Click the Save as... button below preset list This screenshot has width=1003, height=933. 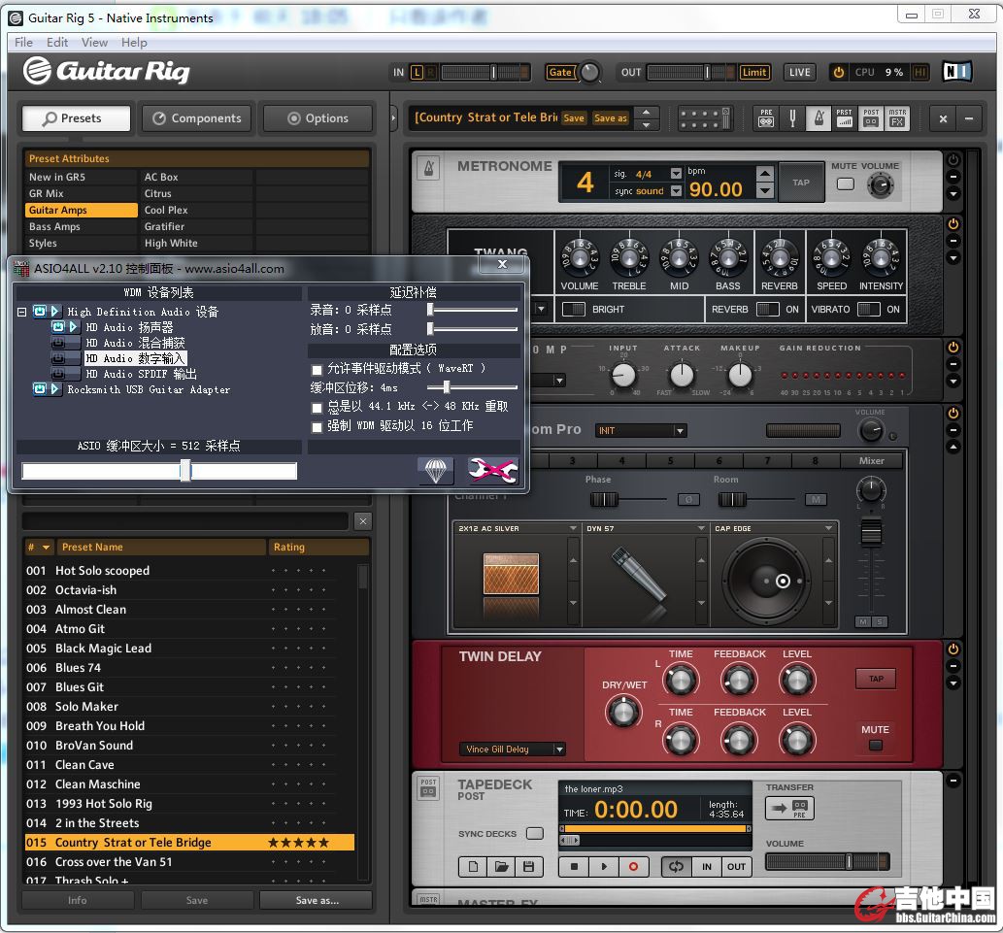(317, 900)
